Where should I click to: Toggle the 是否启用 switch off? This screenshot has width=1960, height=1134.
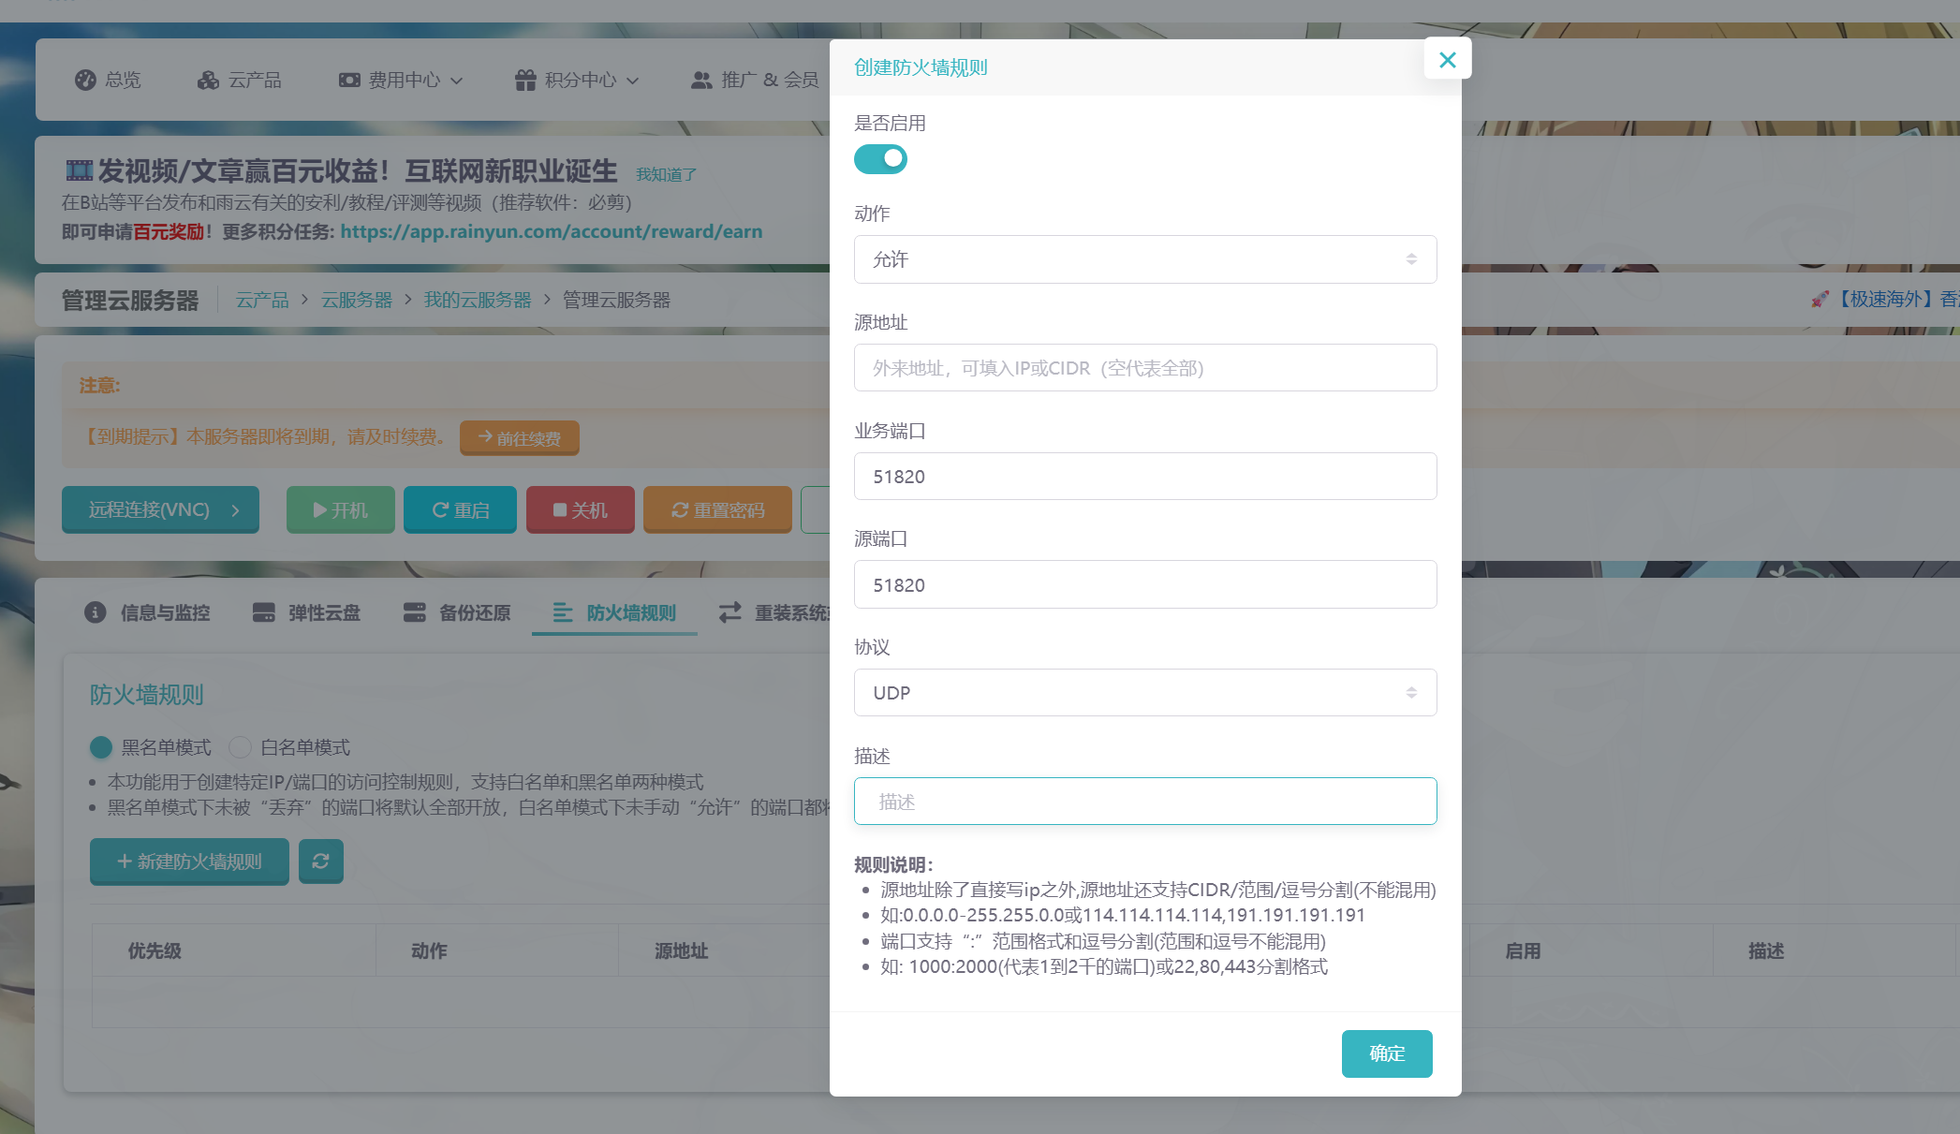(x=880, y=158)
